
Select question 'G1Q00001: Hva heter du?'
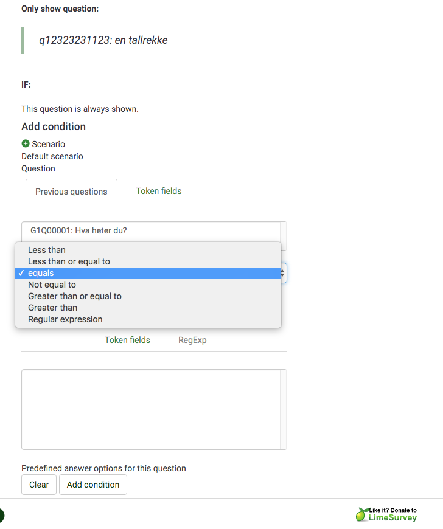(78, 231)
